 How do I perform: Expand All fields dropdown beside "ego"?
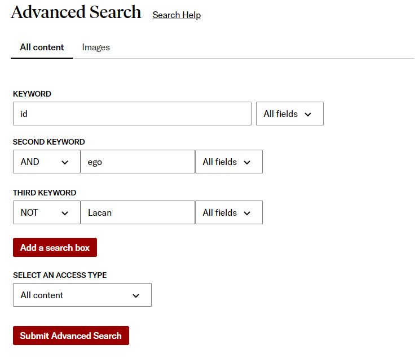228,162
